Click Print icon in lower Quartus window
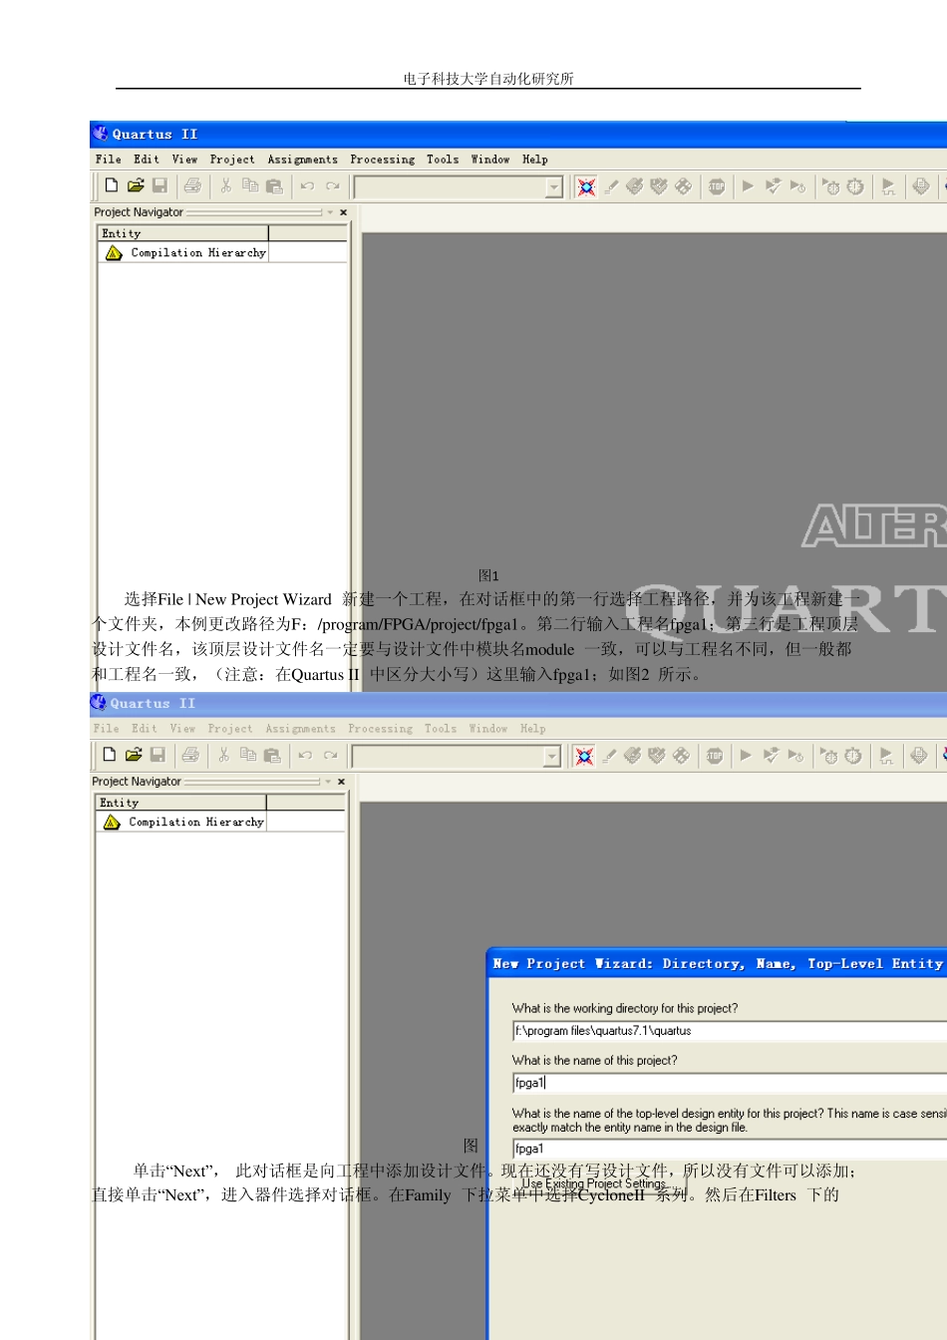The height and width of the screenshot is (1340, 947). [x=190, y=755]
